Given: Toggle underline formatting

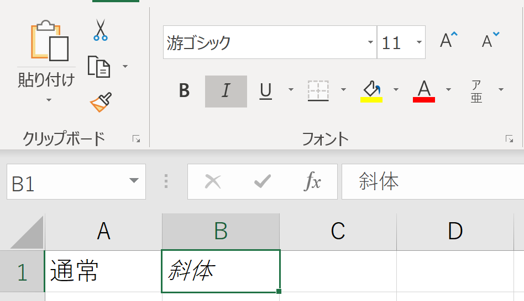Looking at the screenshot, I should coord(266,91).
